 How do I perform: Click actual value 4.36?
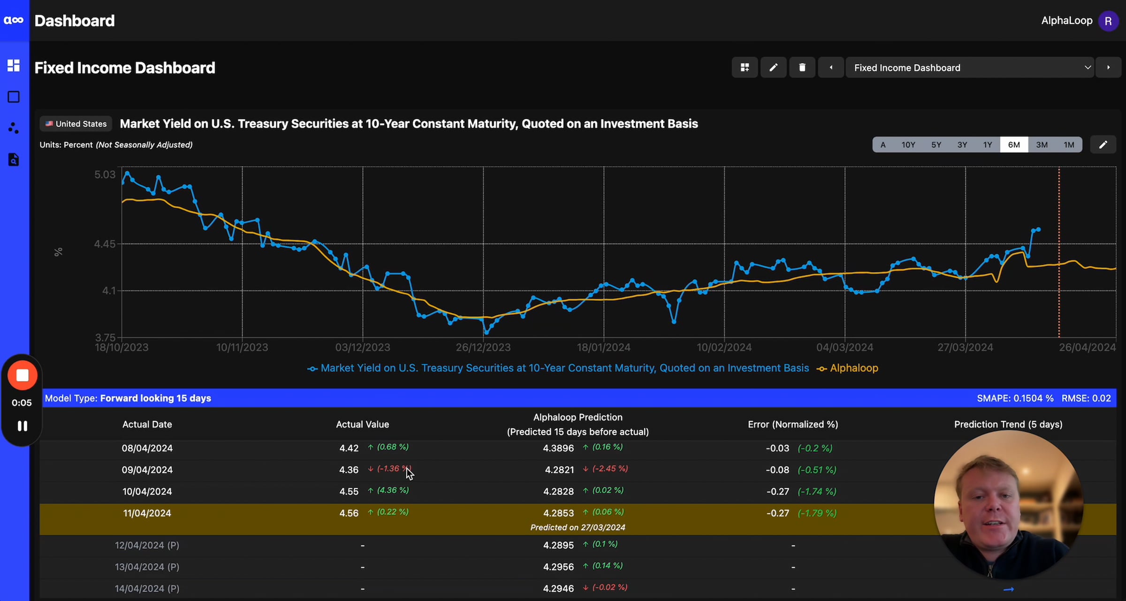tap(349, 470)
